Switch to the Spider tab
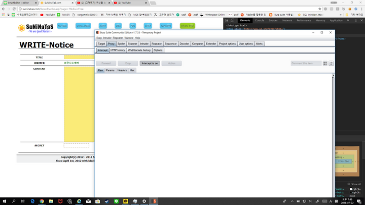 click(x=121, y=44)
